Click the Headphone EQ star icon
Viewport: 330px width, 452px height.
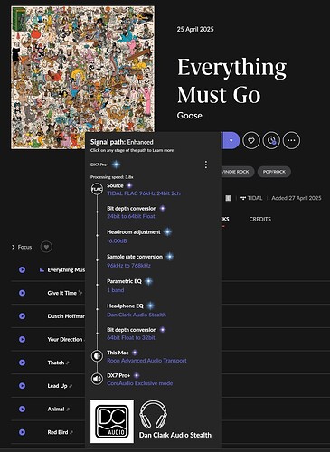150,306
